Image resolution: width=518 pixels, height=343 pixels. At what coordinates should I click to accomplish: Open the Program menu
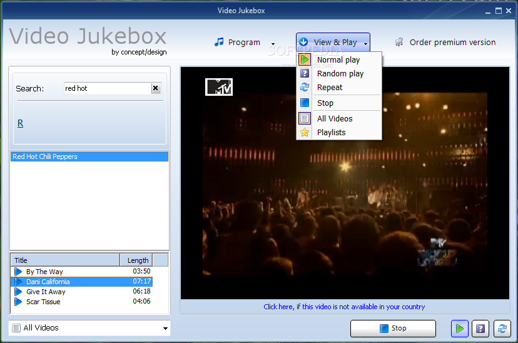(x=244, y=43)
